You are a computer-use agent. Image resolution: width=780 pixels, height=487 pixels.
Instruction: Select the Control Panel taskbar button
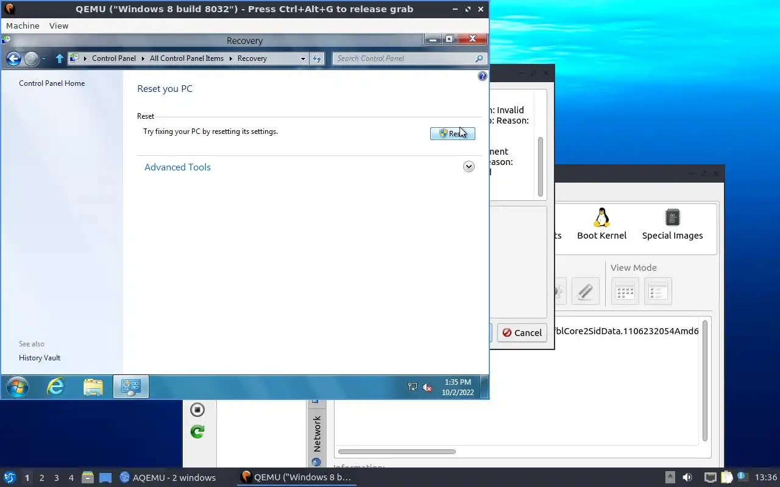pos(131,387)
